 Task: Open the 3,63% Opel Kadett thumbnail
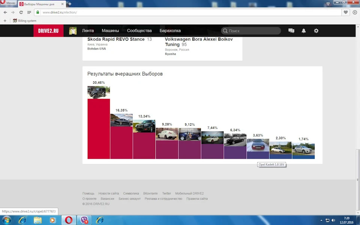tap(258, 145)
